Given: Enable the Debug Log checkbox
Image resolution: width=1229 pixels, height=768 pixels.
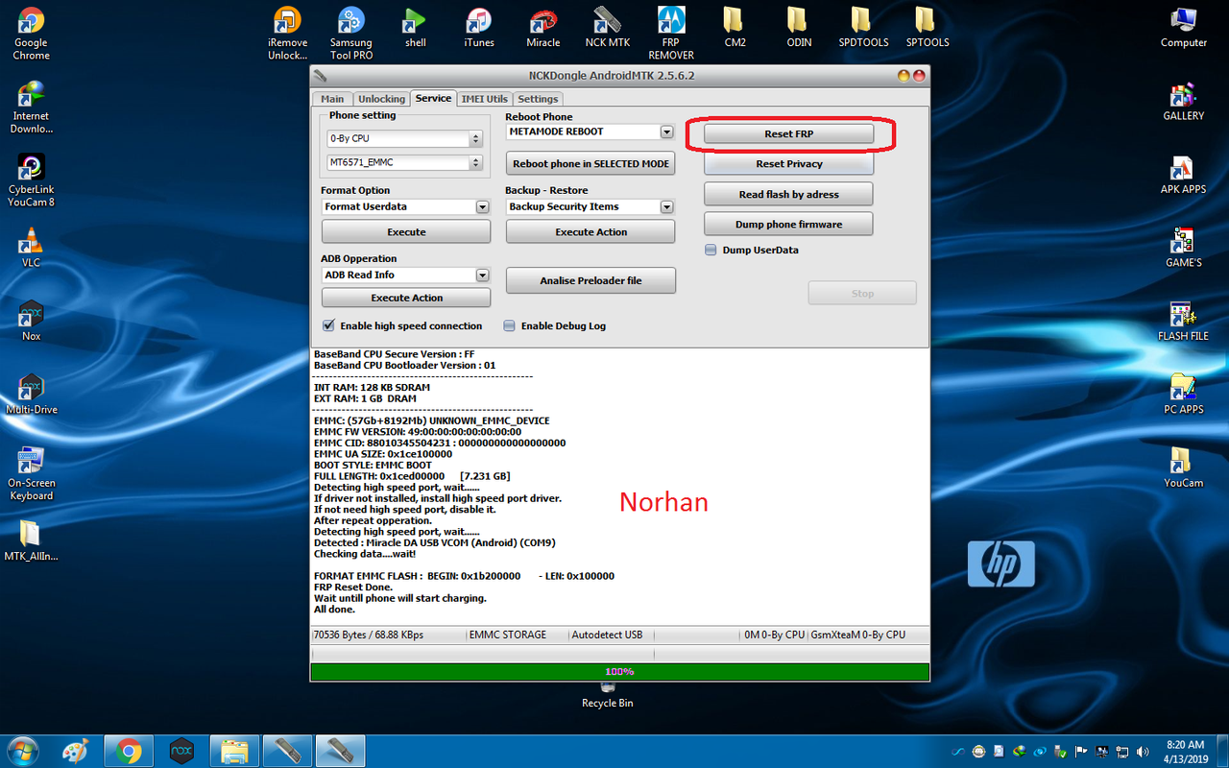Looking at the screenshot, I should coord(510,325).
